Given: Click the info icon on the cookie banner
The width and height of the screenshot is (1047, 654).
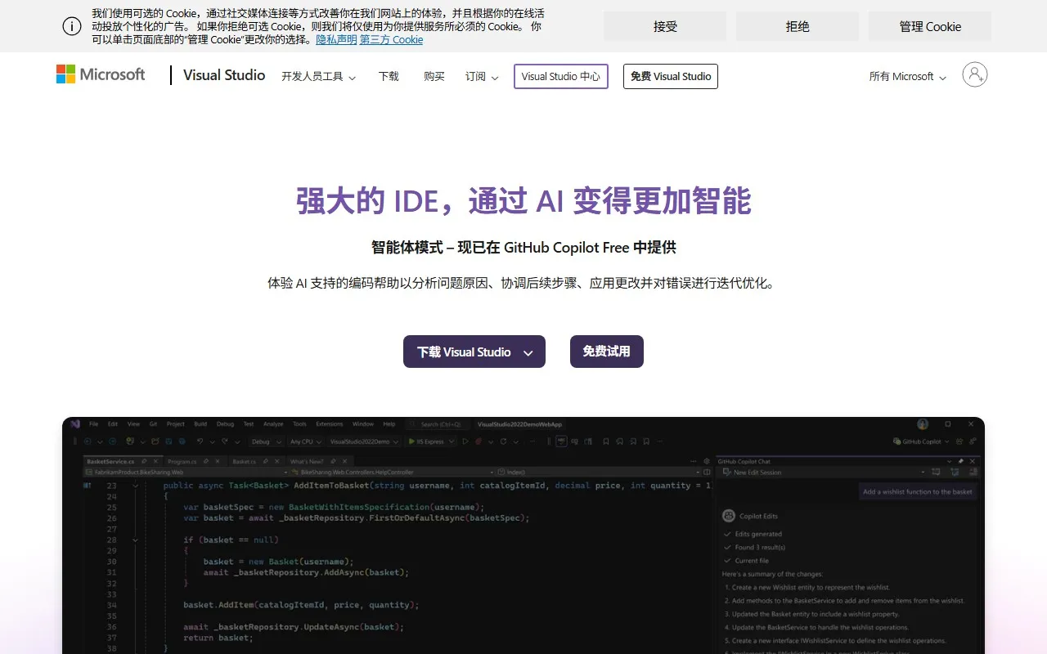Looking at the screenshot, I should (x=71, y=26).
